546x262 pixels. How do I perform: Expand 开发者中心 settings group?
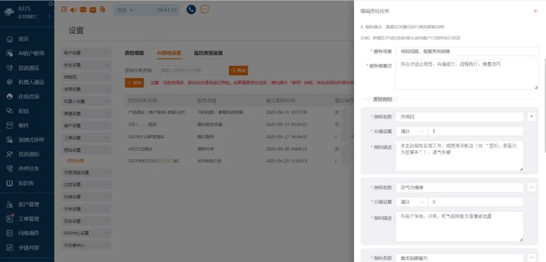(86, 245)
